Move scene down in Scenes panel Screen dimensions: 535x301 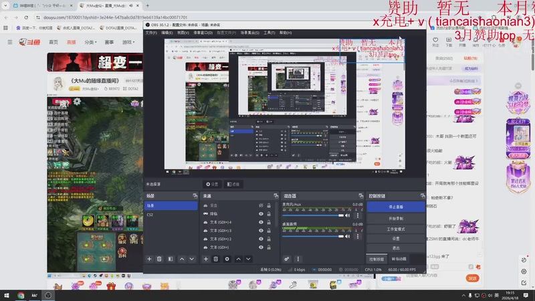pos(192,259)
